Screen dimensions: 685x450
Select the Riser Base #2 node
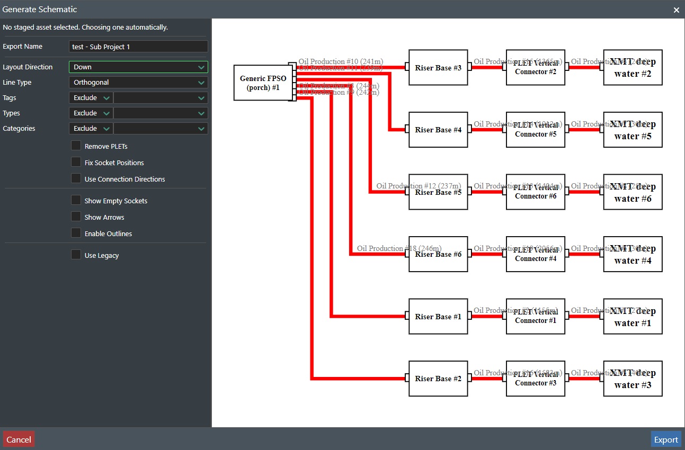(438, 379)
